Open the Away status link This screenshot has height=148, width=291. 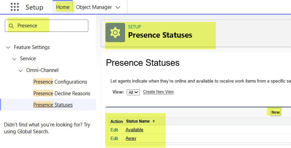pyautogui.click(x=131, y=138)
